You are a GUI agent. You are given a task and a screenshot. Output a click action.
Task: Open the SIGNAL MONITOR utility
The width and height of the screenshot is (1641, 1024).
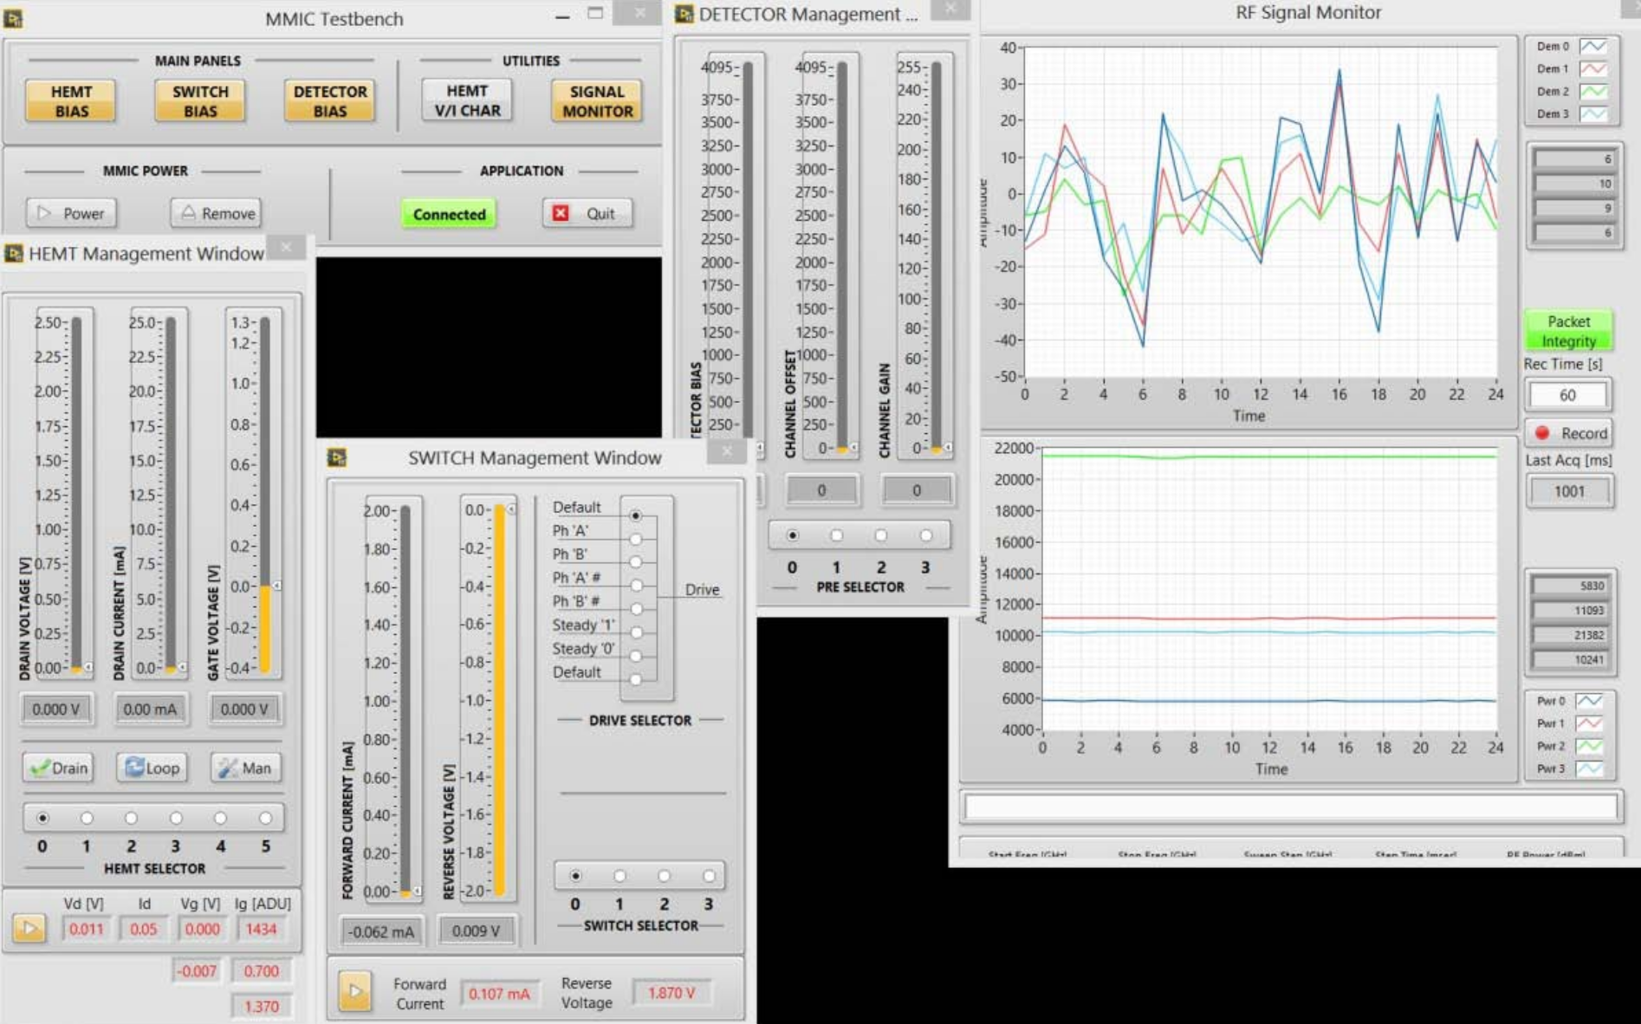pos(597,101)
